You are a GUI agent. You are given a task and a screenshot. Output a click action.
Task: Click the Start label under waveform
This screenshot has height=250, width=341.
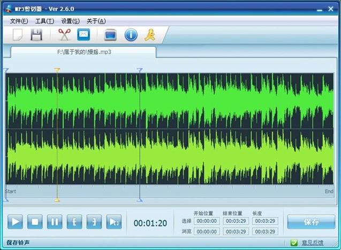click(11, 191)
